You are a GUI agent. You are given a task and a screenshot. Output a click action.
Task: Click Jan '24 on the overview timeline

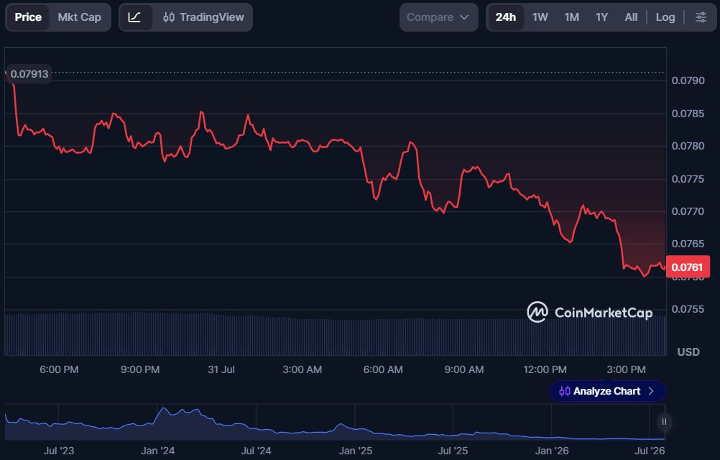(x=157, y=451)
